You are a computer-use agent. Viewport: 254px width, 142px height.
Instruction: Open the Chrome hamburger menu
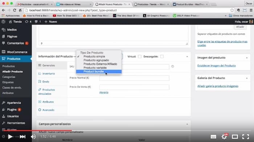(x=251, y=10)
